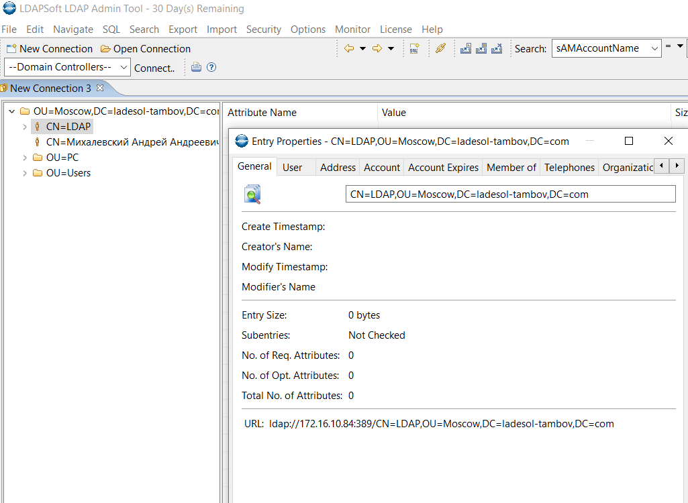Click the user icon beside CN=Михалевский

click(x=38, y=142)
